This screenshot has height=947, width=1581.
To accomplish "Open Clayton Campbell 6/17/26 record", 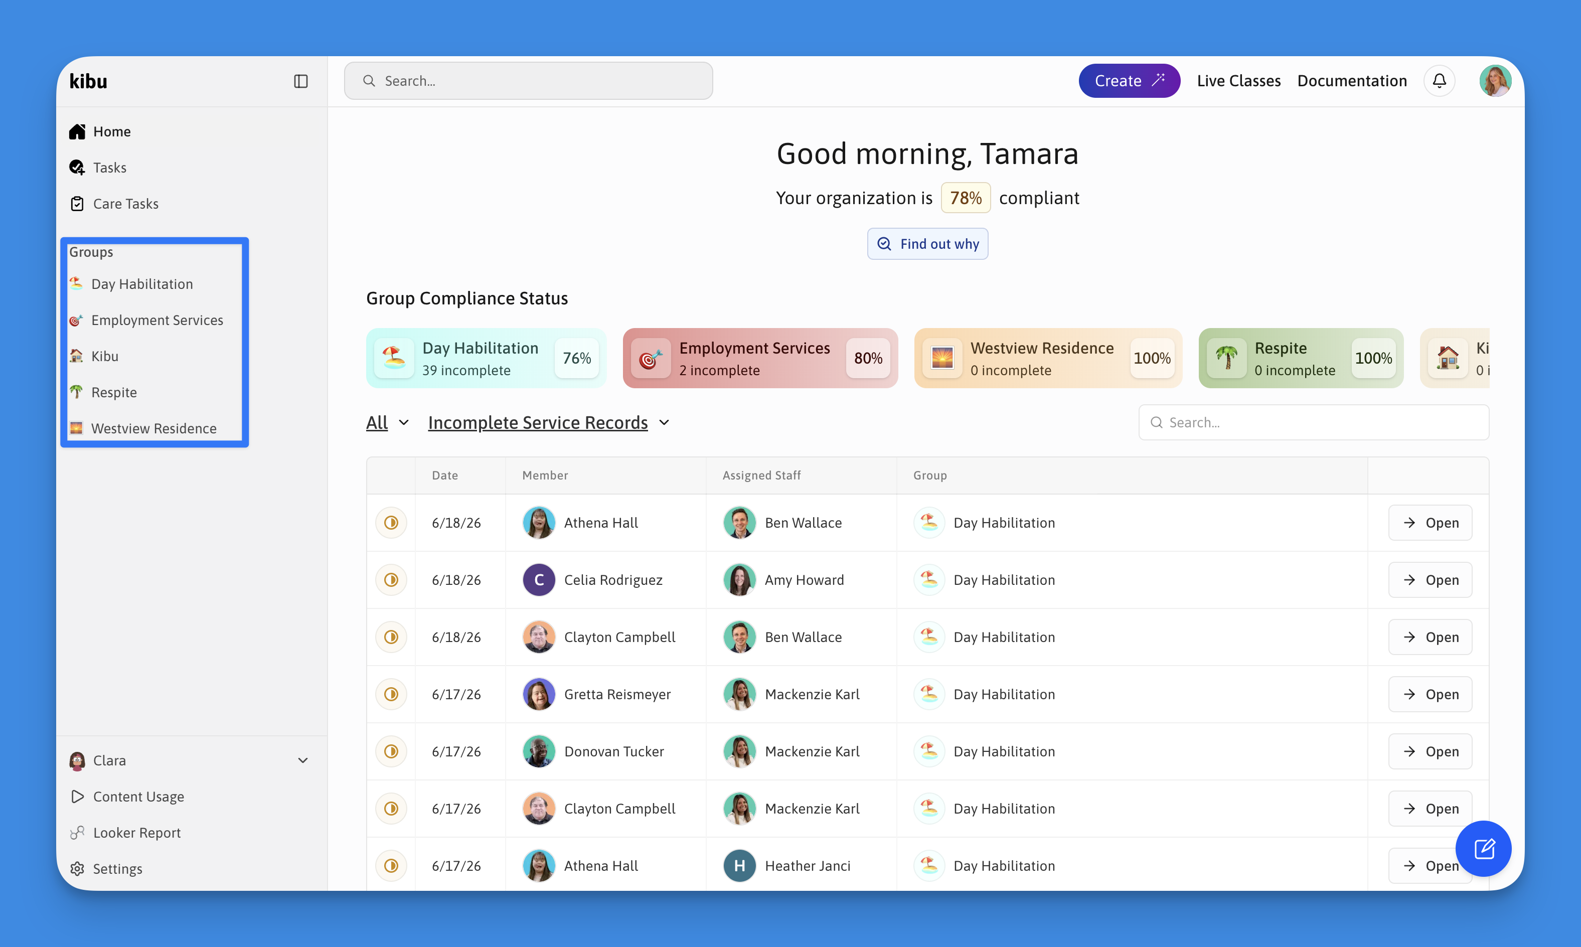I will (x=1430, y=809).
